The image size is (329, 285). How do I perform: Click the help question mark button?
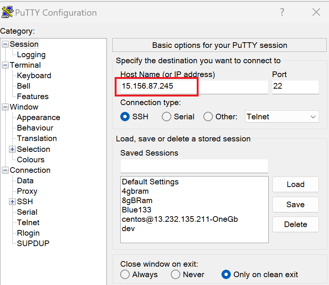(x=282, y=12)
